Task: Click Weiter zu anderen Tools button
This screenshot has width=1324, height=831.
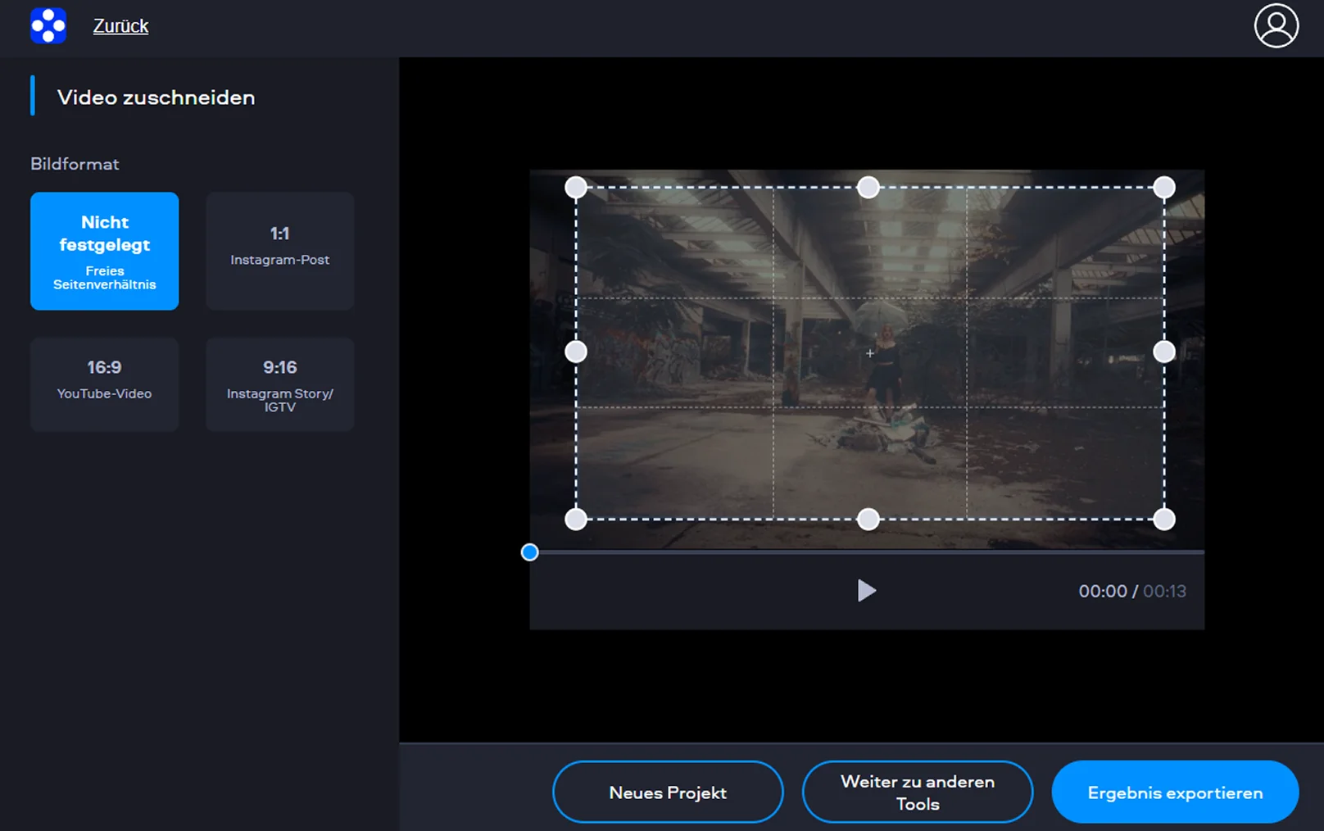Action: tap(917, 792)
